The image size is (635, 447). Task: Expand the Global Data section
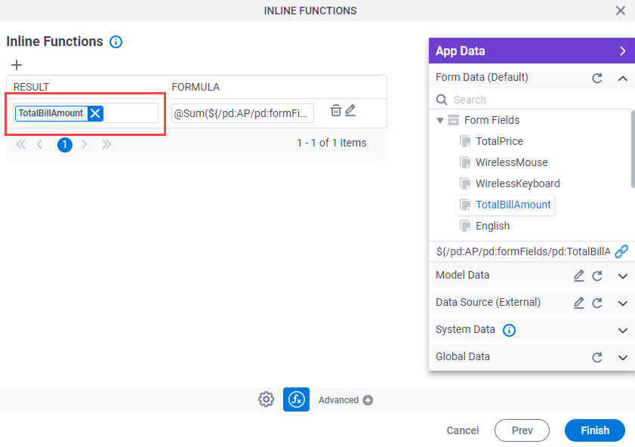click(623, 357)
